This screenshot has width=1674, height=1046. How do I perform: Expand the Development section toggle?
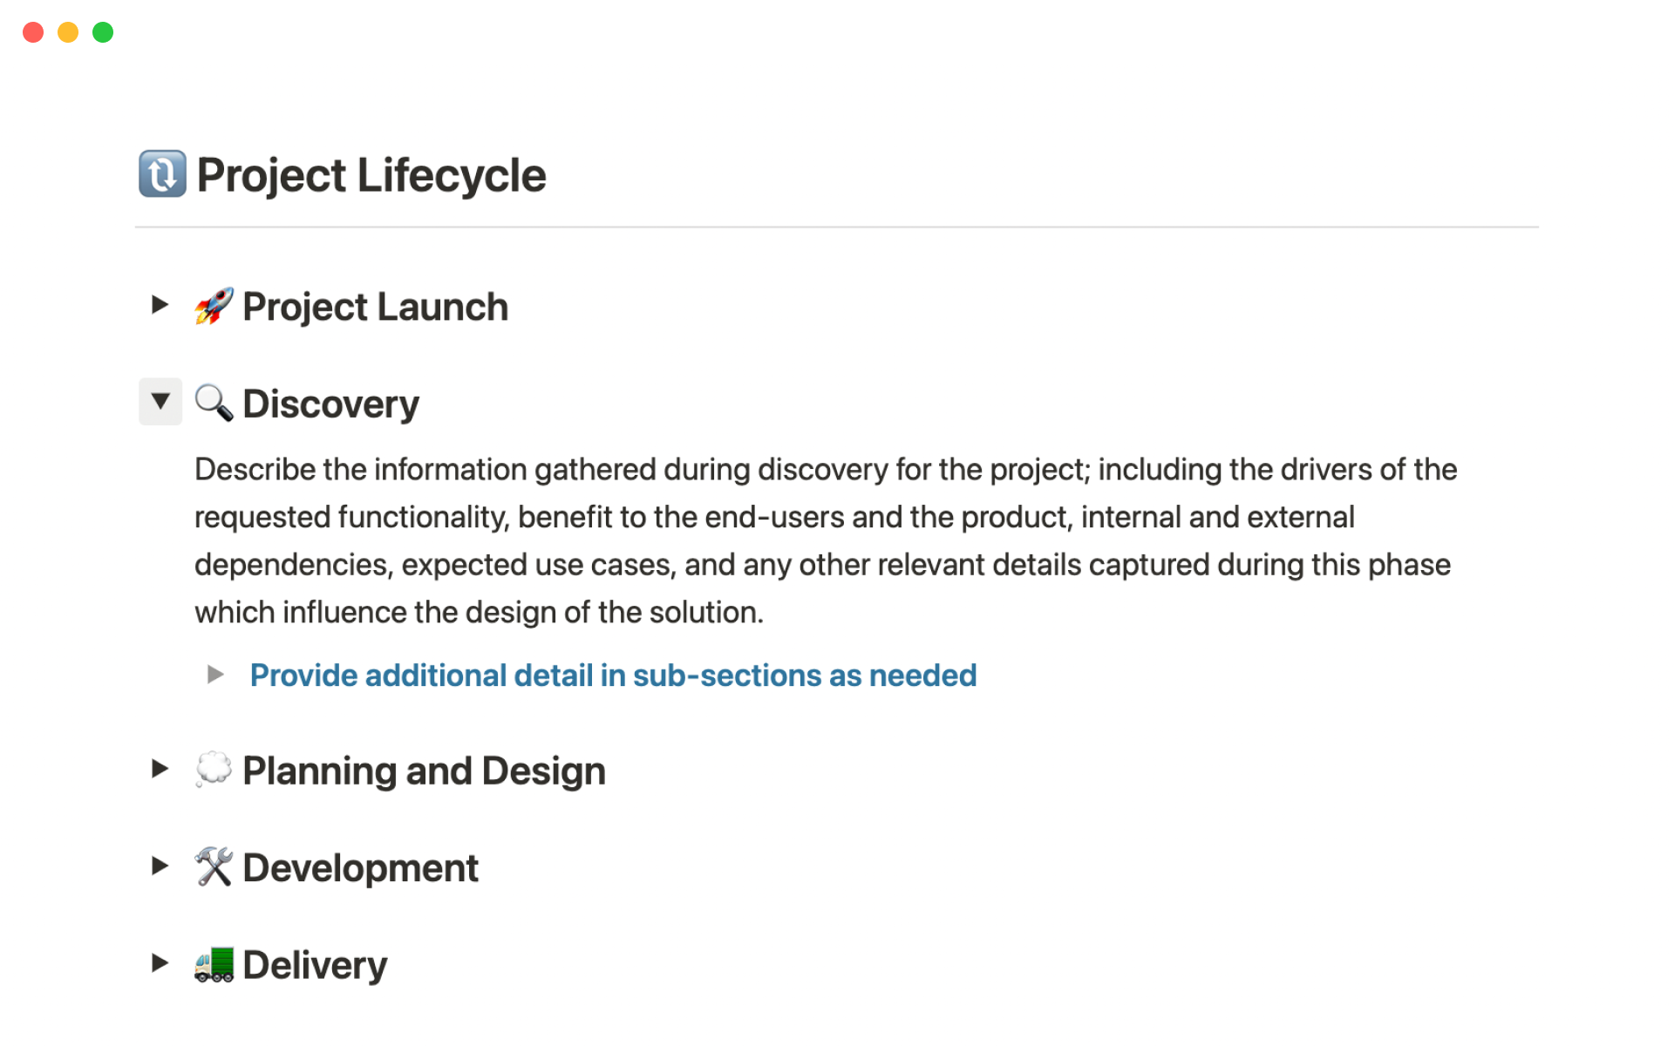(x=160, y=866)
